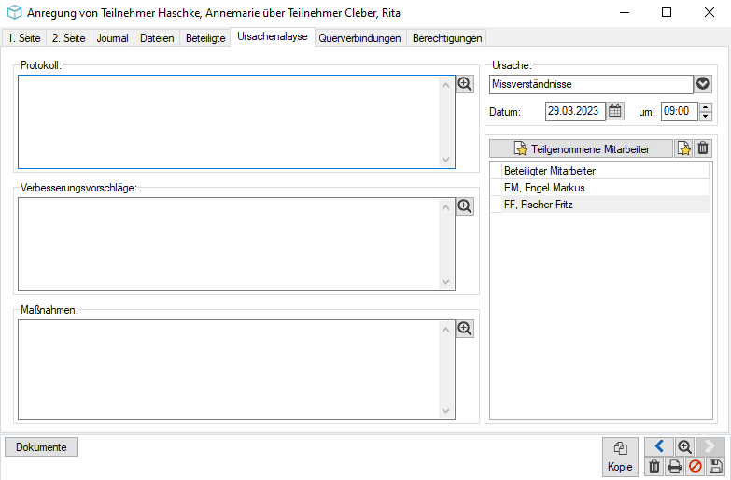Click the Maßnahmen scrollbar up arrow
The width and height of the screenshot is (731, 480).
pos(446,330)
